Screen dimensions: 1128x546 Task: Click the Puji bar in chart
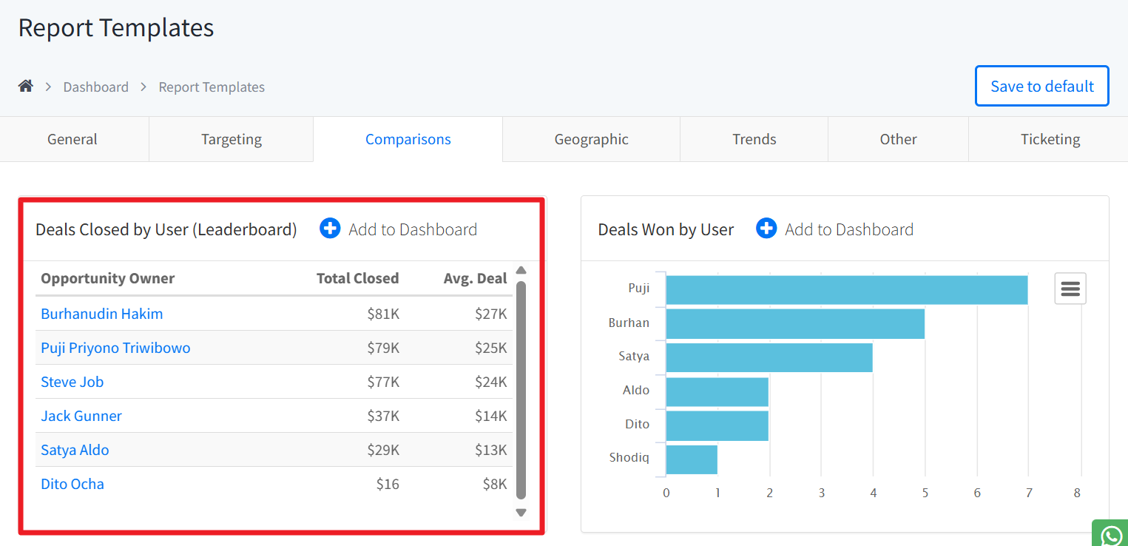coord(846,289)
